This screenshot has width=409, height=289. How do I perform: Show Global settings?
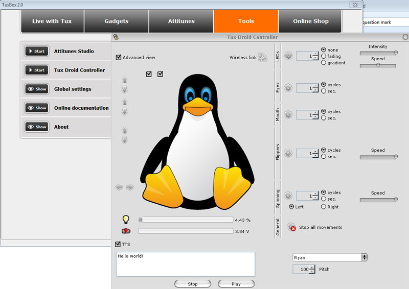[37, 89]
